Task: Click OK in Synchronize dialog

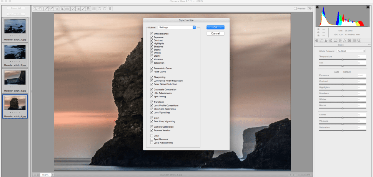Action: [215, 27]
